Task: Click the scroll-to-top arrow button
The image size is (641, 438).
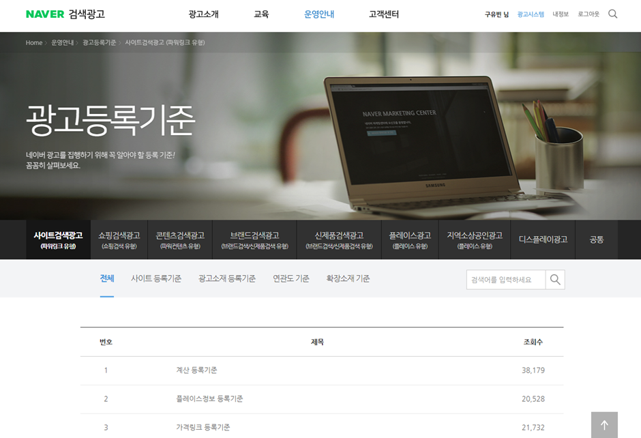Action: [604, 425]
